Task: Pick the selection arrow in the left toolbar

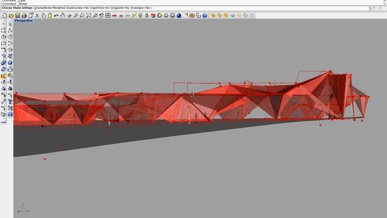Action: [10, 24]
